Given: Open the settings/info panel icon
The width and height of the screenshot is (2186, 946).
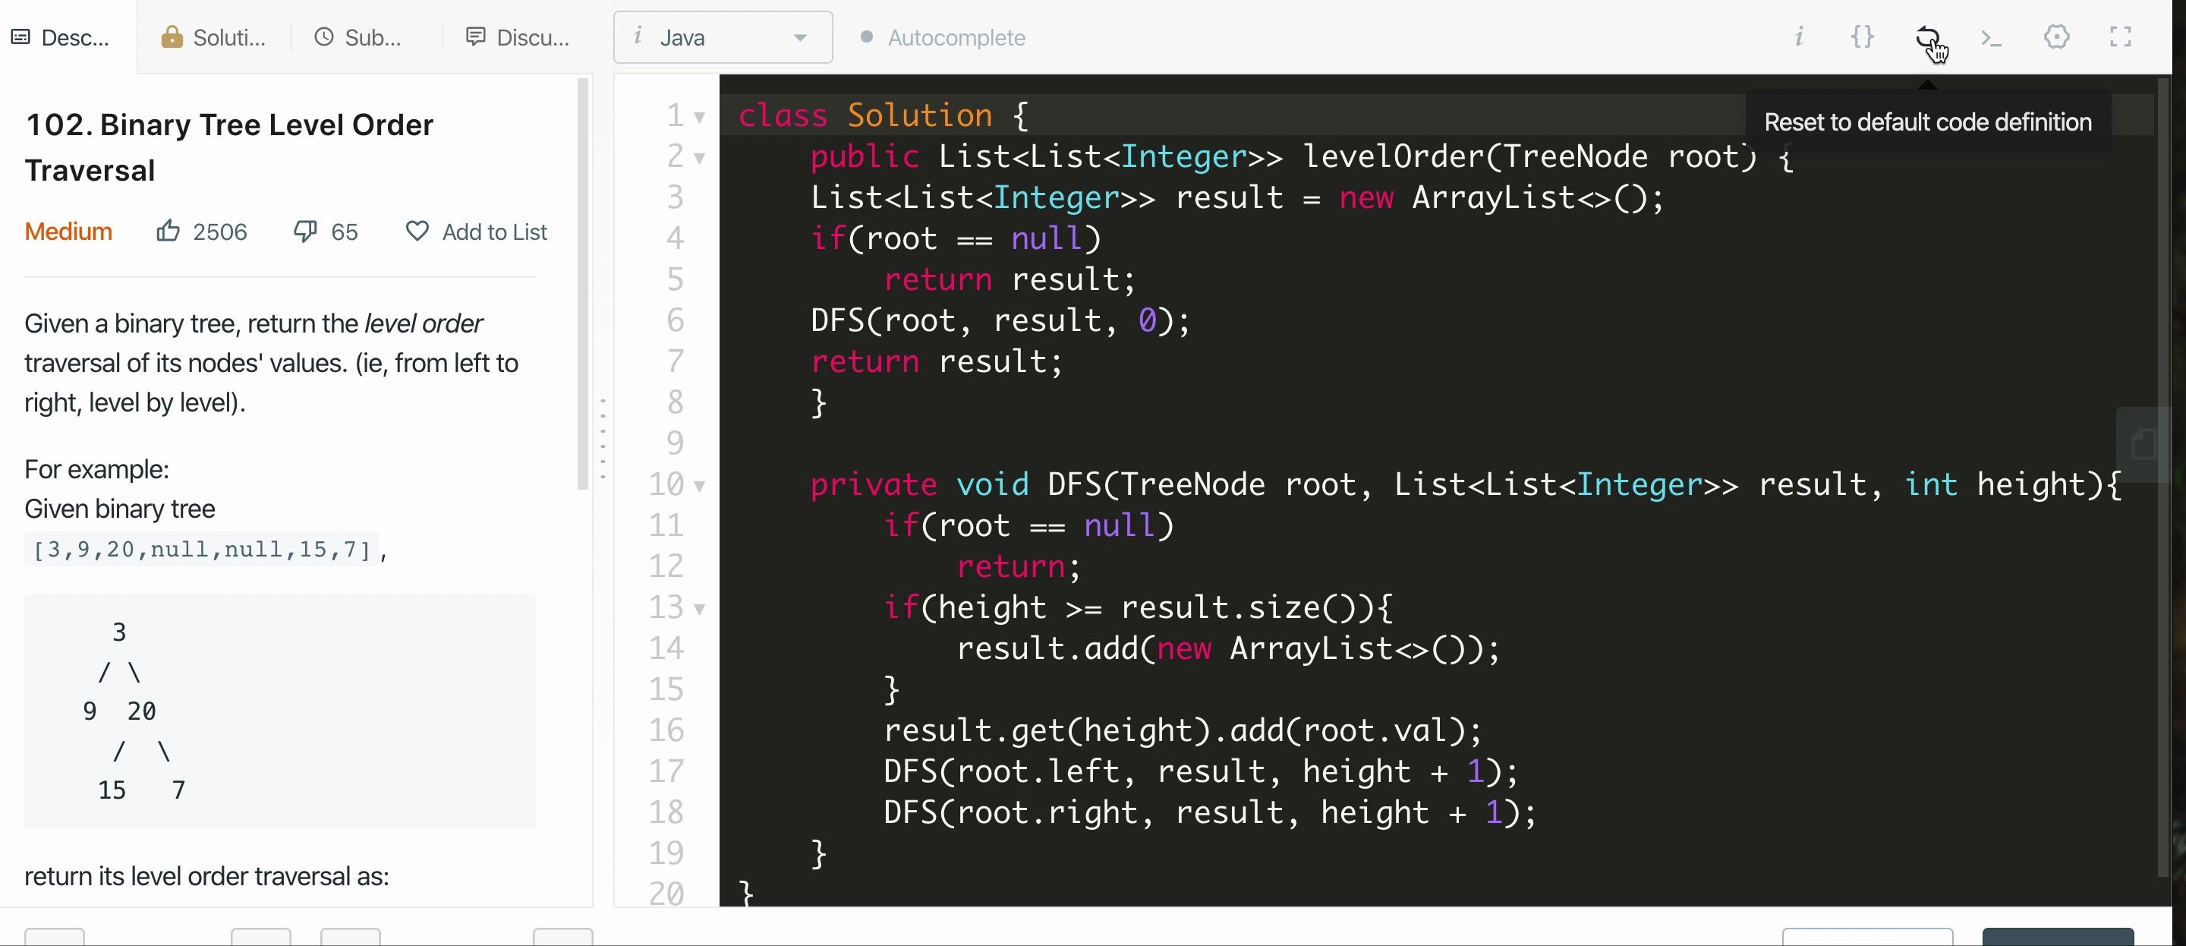Looking at the screenshot, I should 1800,36.
